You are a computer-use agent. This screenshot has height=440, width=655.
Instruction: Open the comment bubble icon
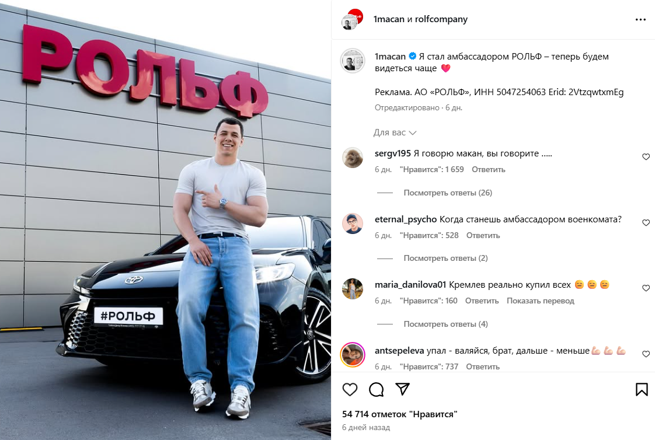click(377, 389)
